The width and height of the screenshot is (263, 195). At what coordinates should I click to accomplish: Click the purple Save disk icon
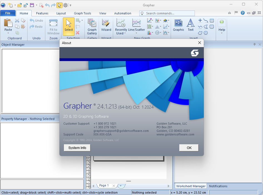(x=32, y=5)
